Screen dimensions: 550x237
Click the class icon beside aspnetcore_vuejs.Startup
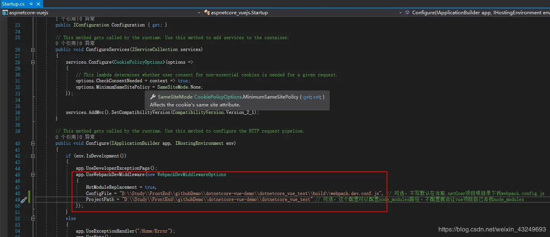point(207,13)
